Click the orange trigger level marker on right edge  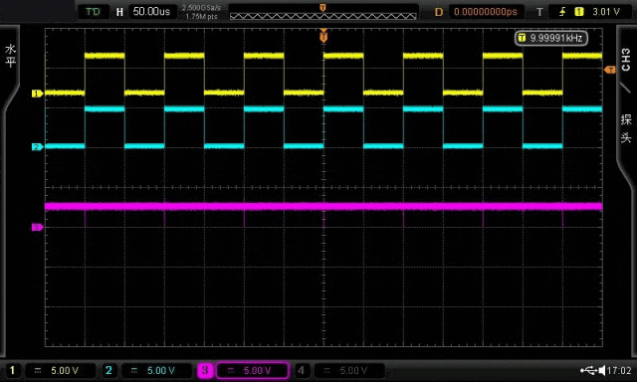pos(610,70)
